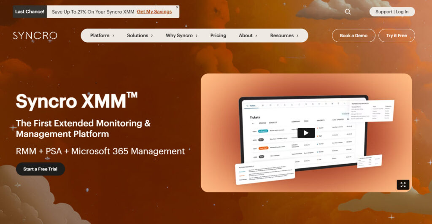Image resolution: width=432 pixels, height=224 pixels.
Task: Go to Syncro logo homepage
Action: click(35, 35)
